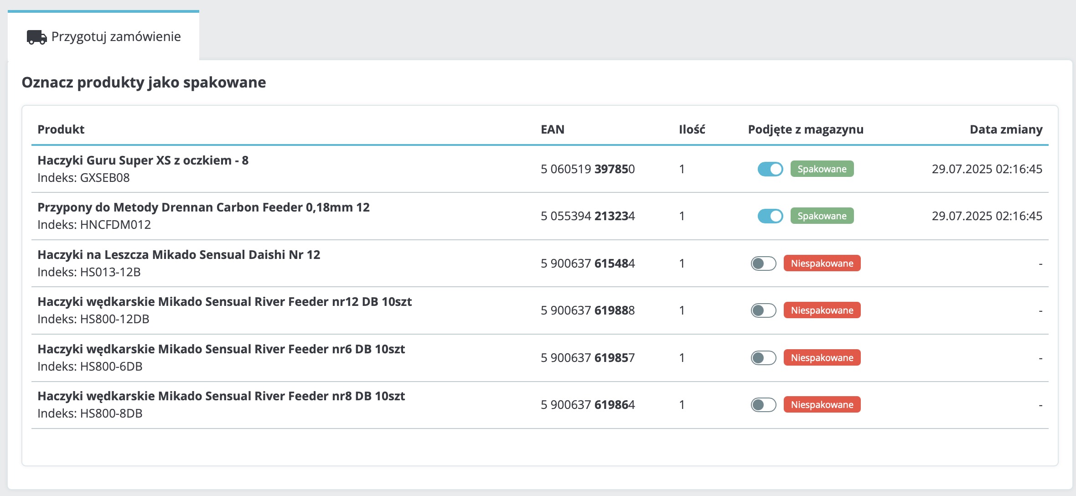Screen dimensions: 1076x496
Task: Select product River Feeder nr6 DB 10szt
Action: tap(221, 349)
